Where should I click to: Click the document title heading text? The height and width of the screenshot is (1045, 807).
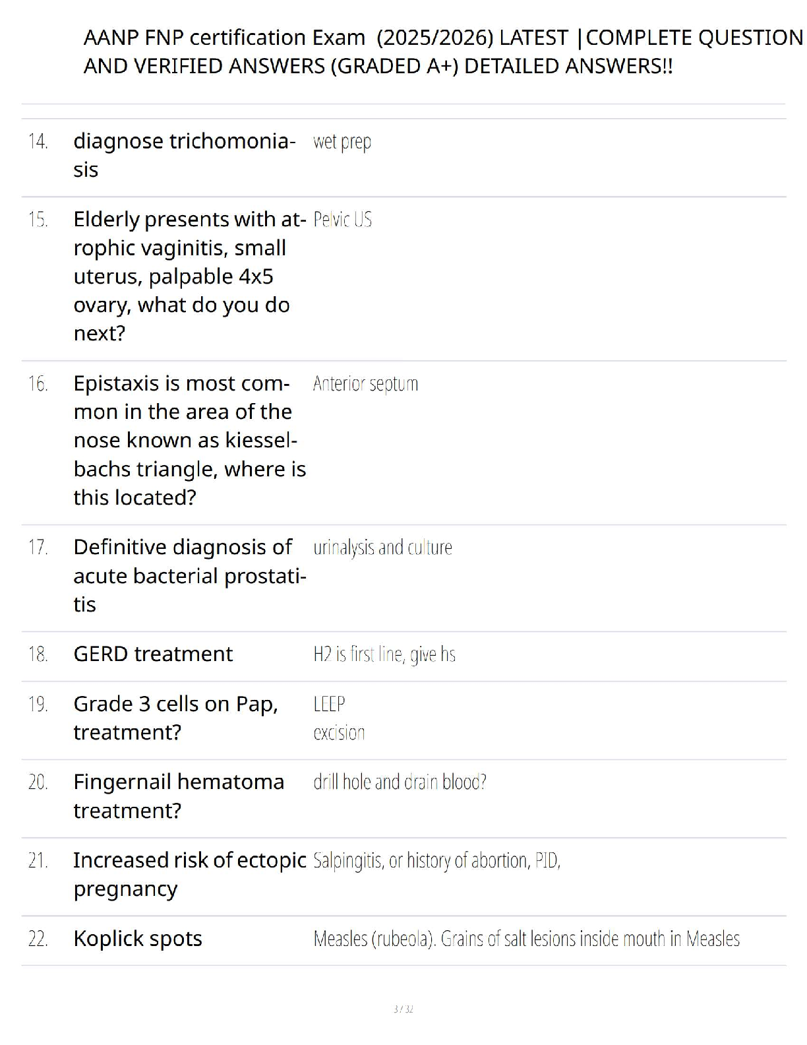point(443,51)
